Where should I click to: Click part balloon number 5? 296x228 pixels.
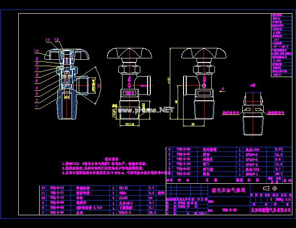[x=36, y=81]
